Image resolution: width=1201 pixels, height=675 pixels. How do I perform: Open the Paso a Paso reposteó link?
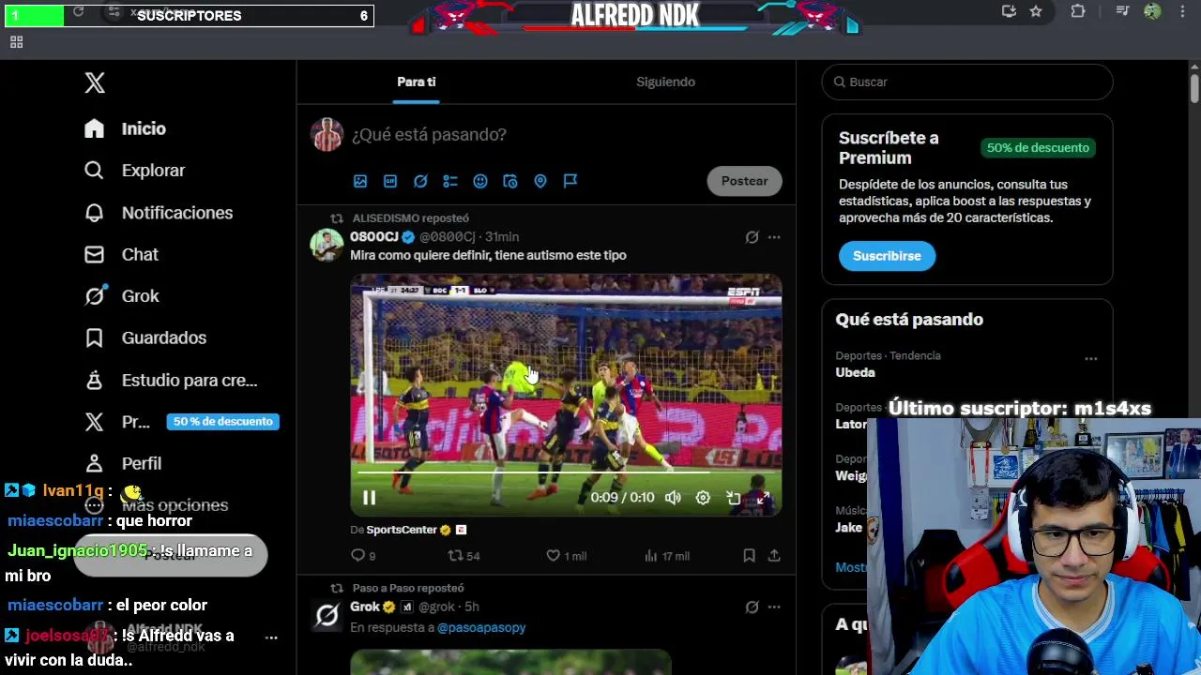pyautogui.click(x=408, y=588)
